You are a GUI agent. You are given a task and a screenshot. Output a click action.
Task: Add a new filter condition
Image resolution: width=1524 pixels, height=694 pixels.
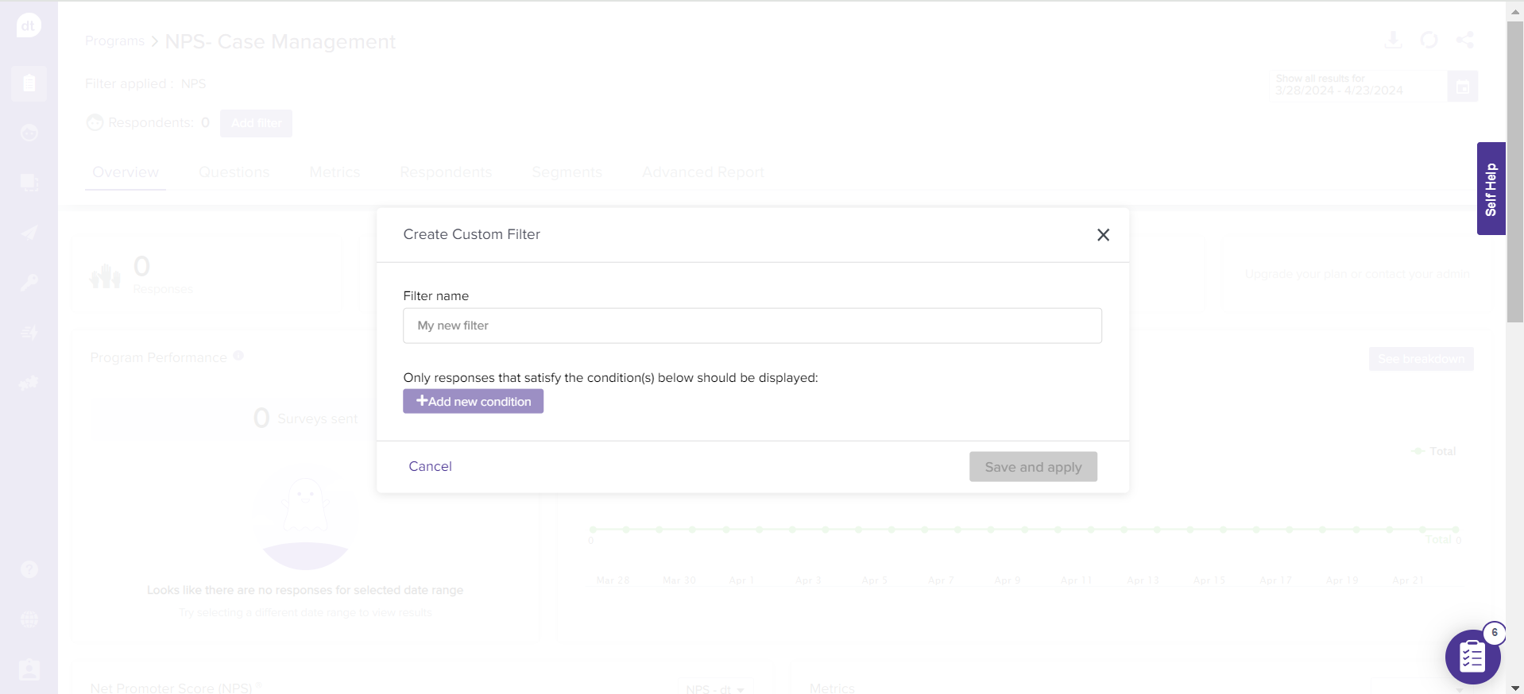473,402
